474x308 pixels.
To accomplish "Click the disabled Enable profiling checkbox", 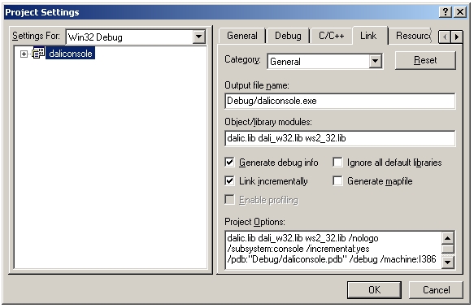I will [229, 200].
